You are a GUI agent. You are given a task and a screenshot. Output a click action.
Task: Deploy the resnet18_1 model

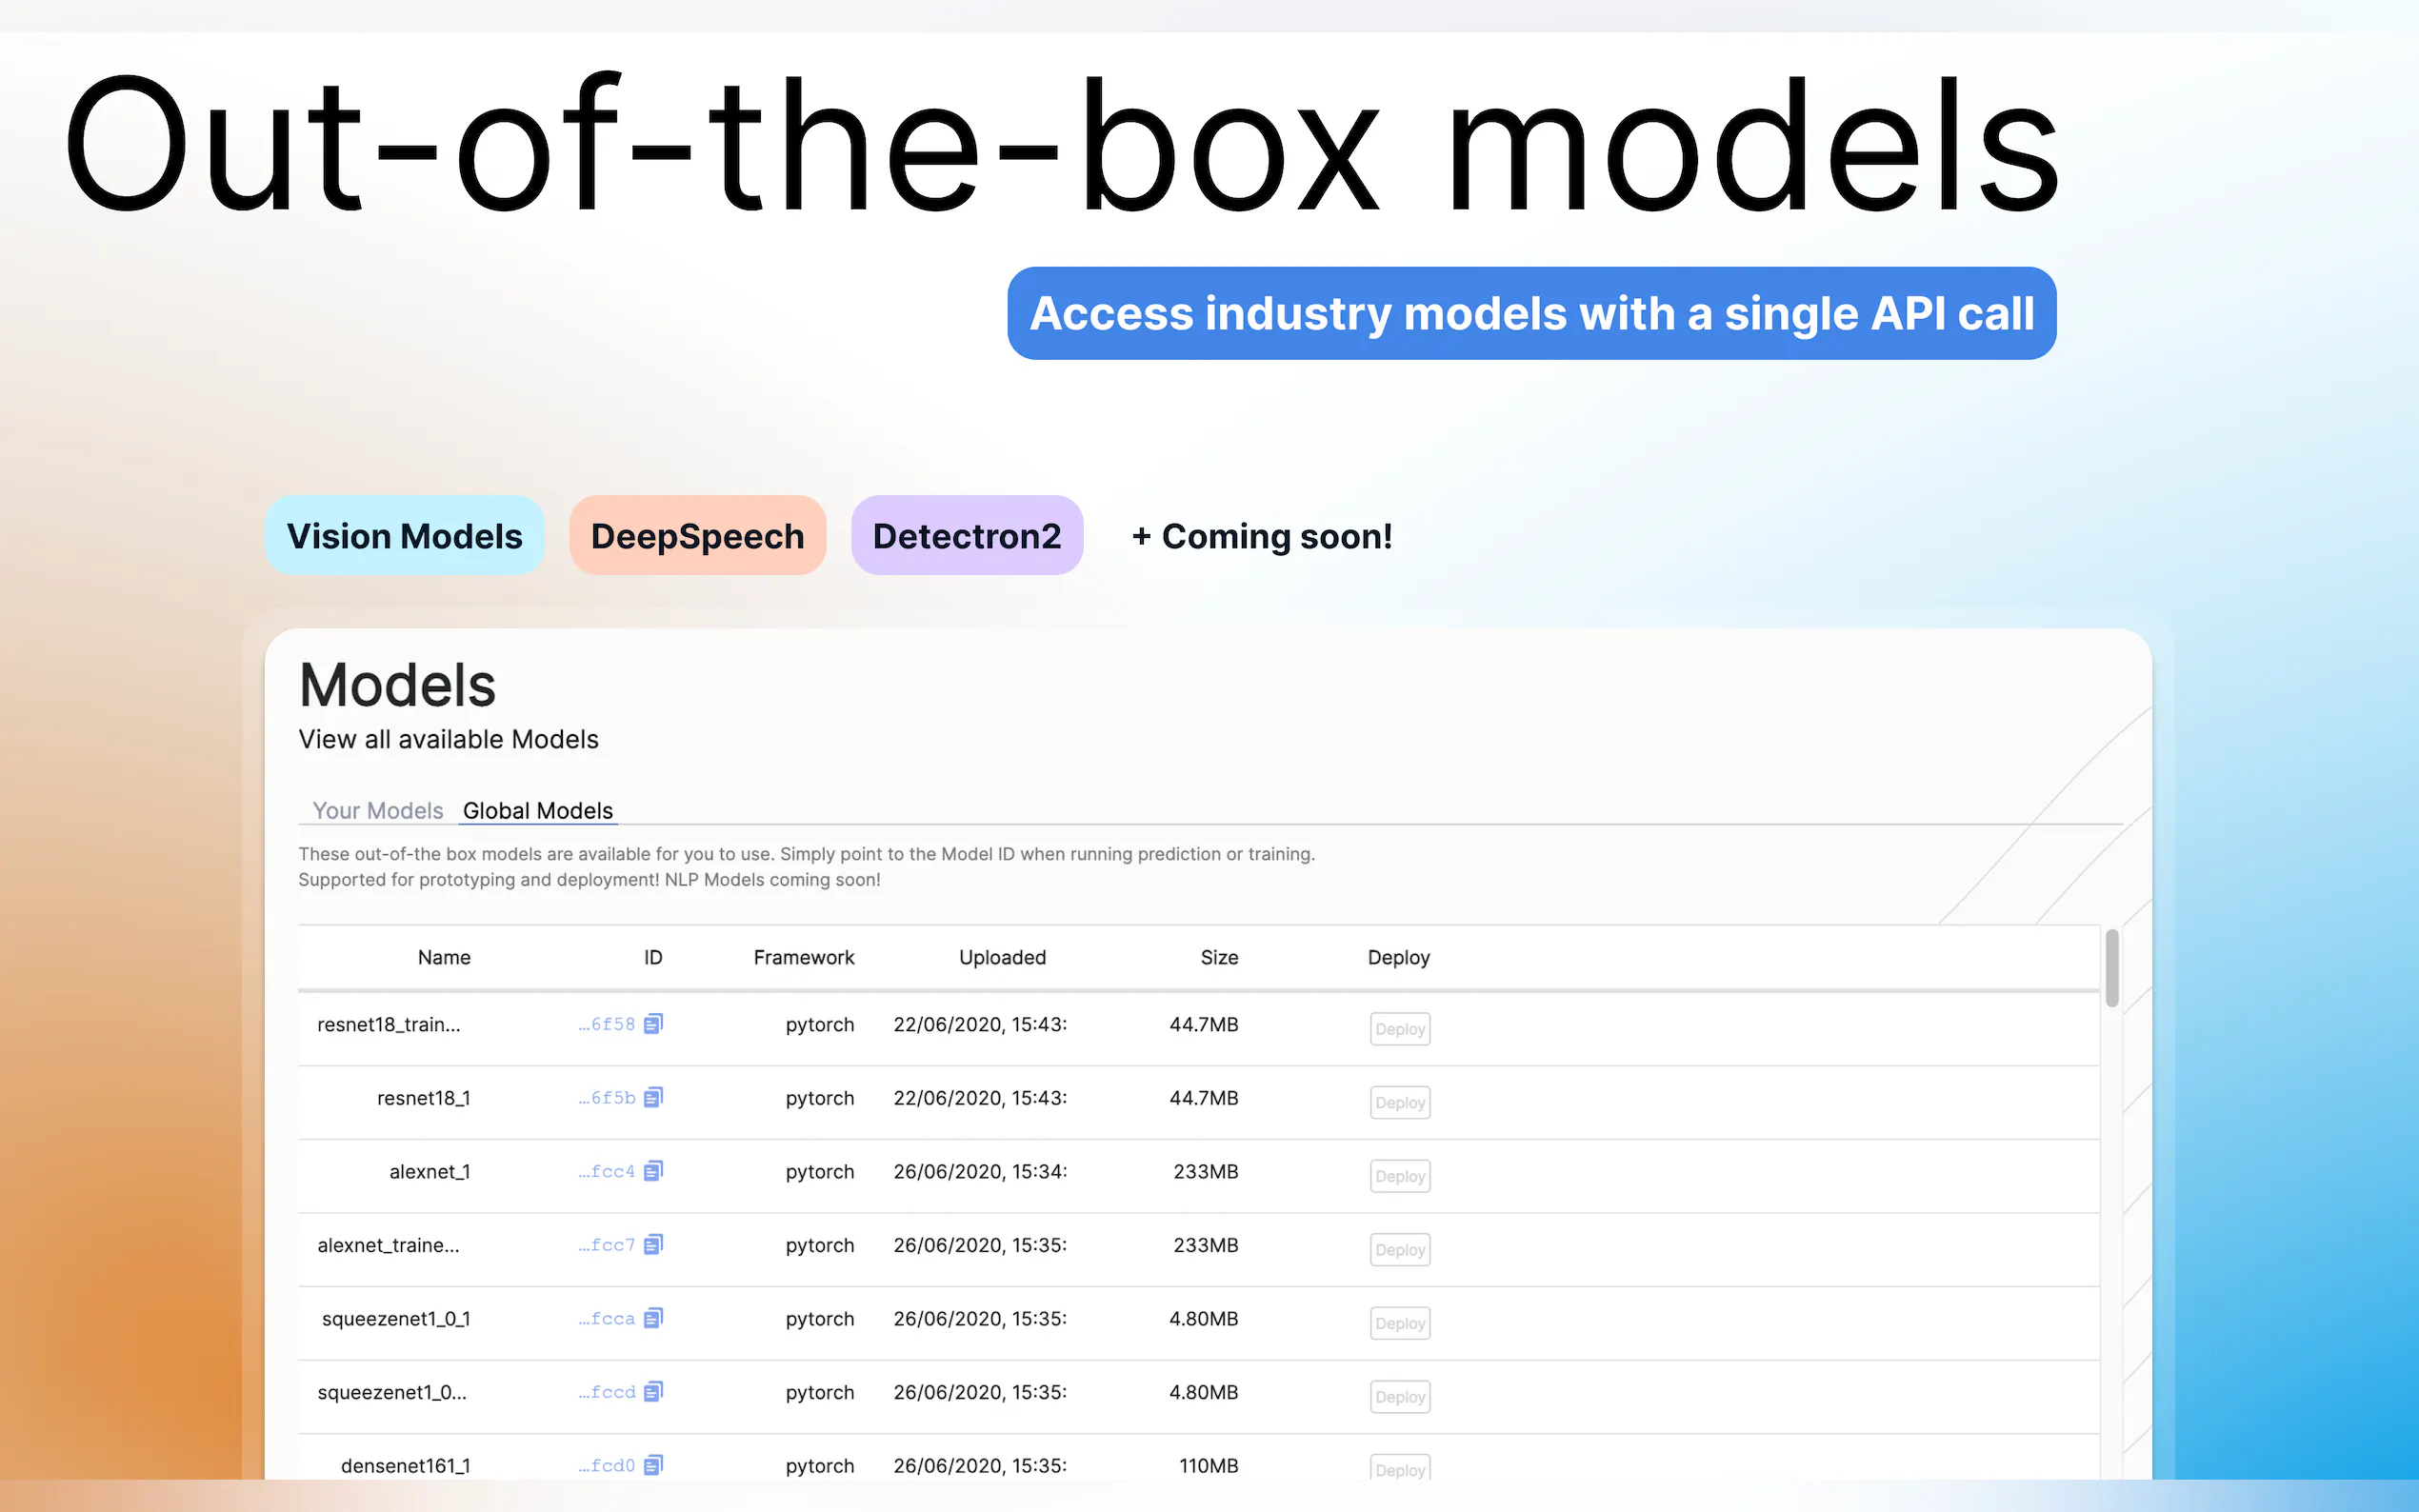[1399, 1102]
